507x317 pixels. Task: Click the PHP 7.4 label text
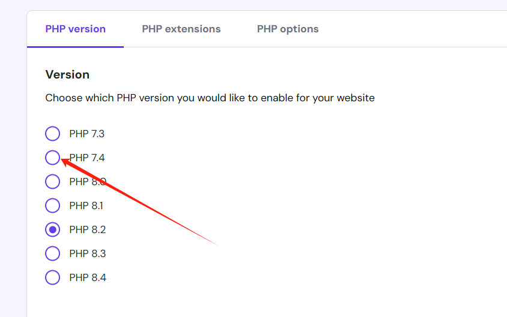pyautogui.click(x=88, y=158)
